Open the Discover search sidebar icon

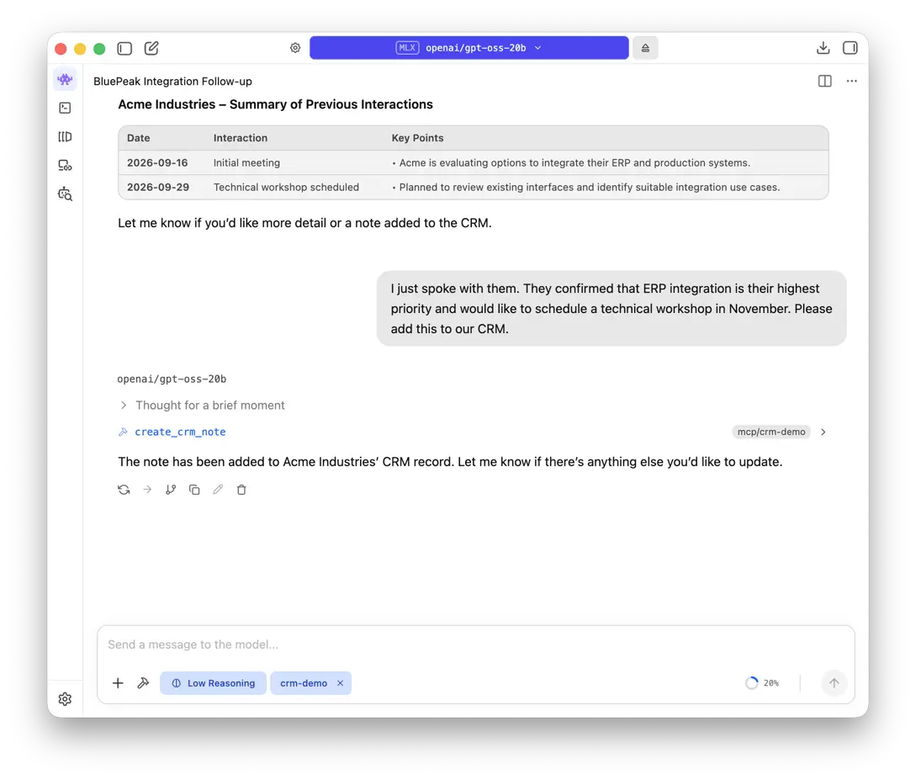(65, 194)
